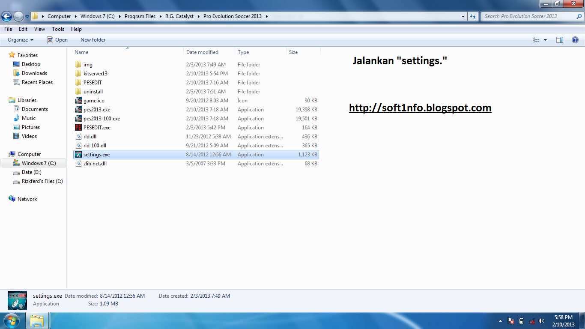Select the PESEDIT folder icon
Screen dimensions: 585x329
(78, 83)
